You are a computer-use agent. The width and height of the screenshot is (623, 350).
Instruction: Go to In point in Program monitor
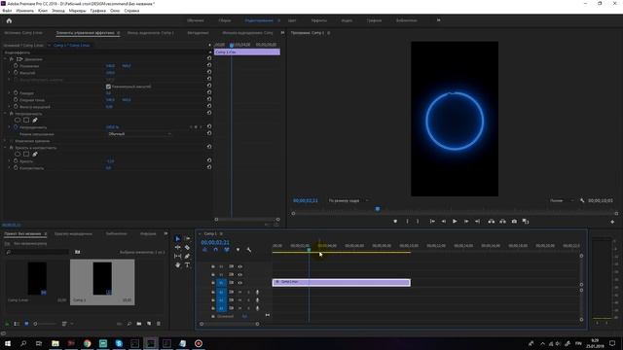432,222
